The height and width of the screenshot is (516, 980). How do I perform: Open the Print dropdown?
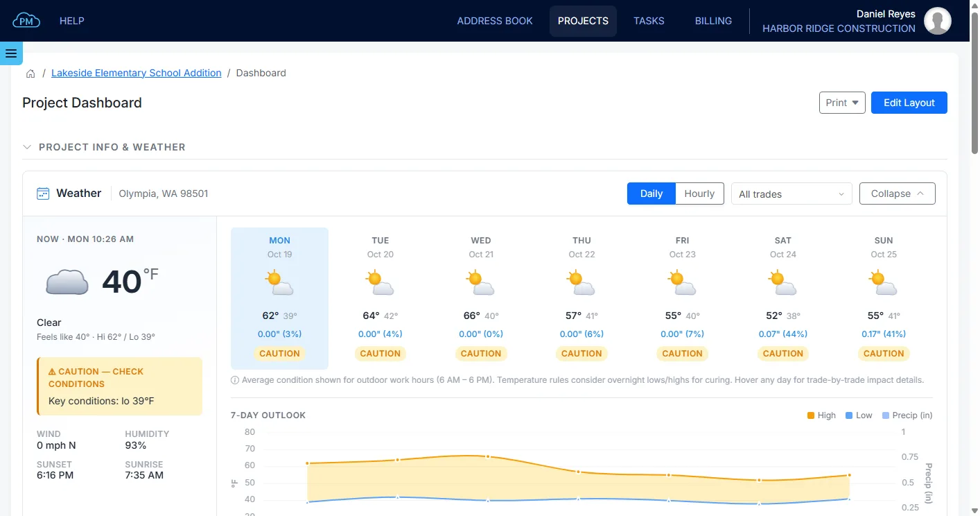(842, 103)
